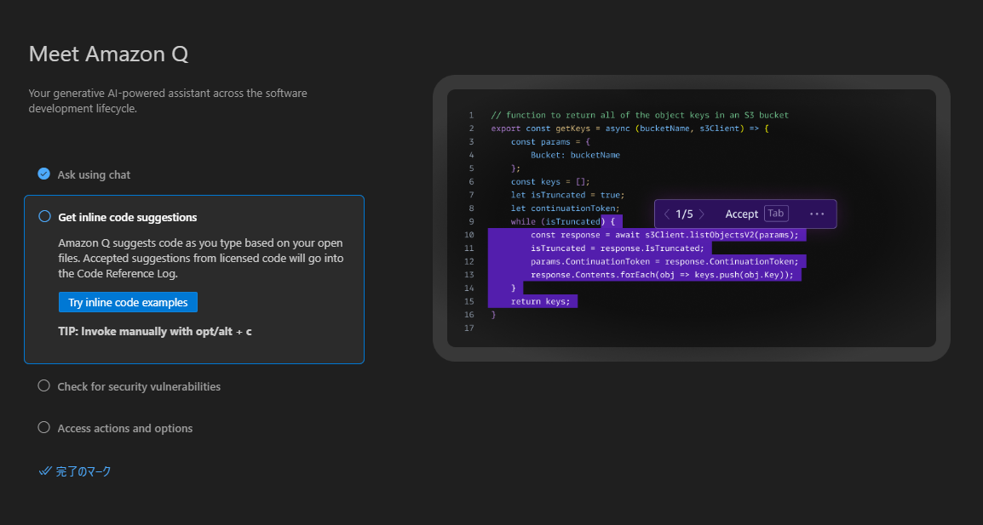Click the double-check icon next to 完了のマーク
Image resolution: width=983 pixels, height=525 pixels.
coord(43,471)
